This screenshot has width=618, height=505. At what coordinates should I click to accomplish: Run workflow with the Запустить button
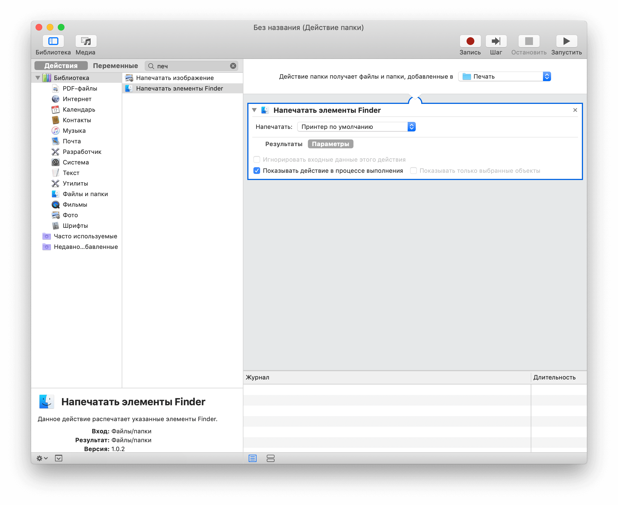pos(566,41)
